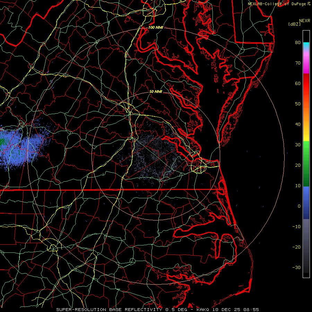Click the 10 value on the dBZ scale
This screenshot has width=312, height=312.
tap(298, 186)
